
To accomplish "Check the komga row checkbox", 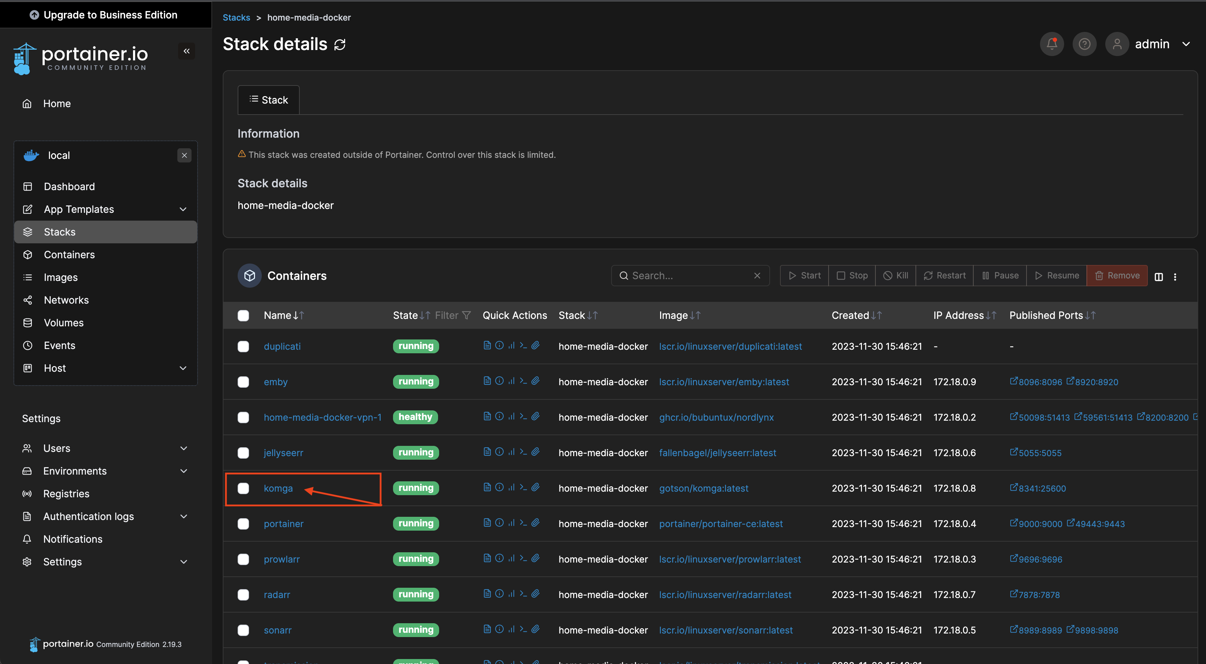I will coord(243,488).
